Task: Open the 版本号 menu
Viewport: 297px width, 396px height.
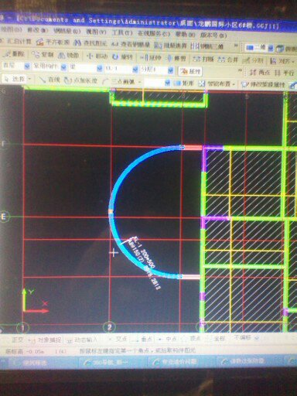Action: point(213,35)
